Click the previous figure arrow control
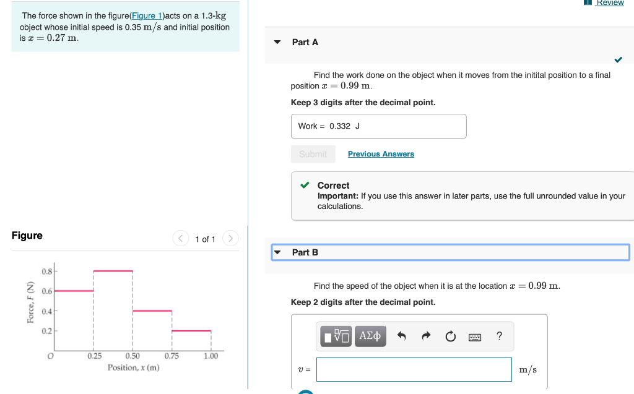The image size is (634, 394). (x=180, y=238)
